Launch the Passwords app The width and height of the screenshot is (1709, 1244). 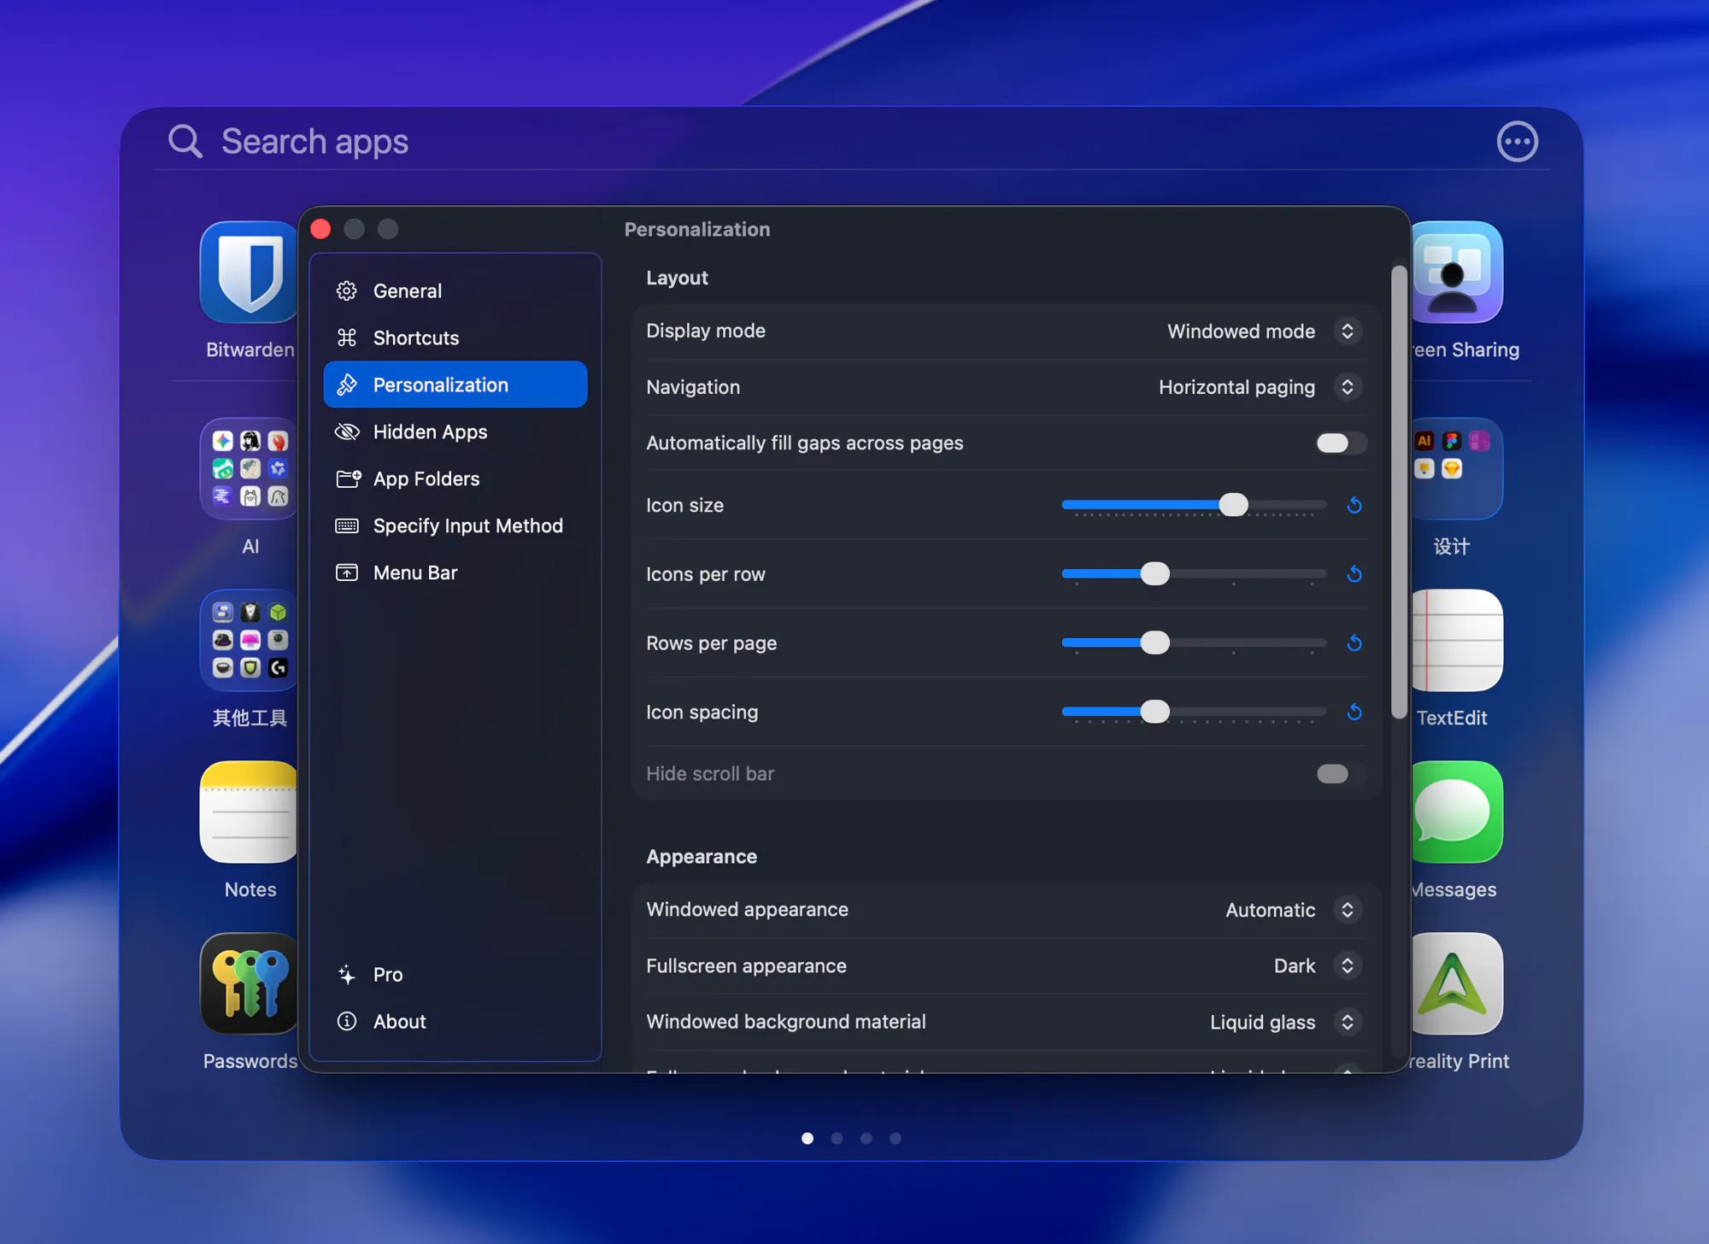[249, 984]
